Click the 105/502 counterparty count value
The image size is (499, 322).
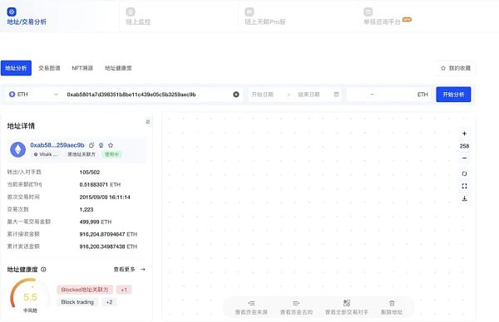[90, 172]
